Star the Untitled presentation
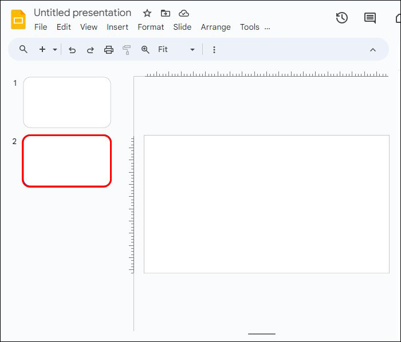401x342 pixels. pyautogui.click(x=147, y=13)
